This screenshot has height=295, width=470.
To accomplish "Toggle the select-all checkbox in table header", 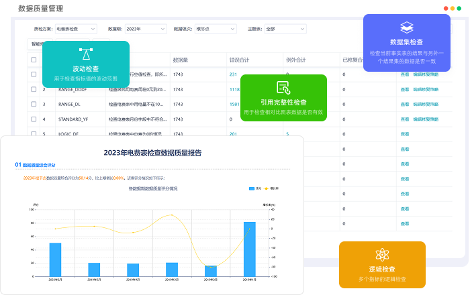I will pos(34,60).
